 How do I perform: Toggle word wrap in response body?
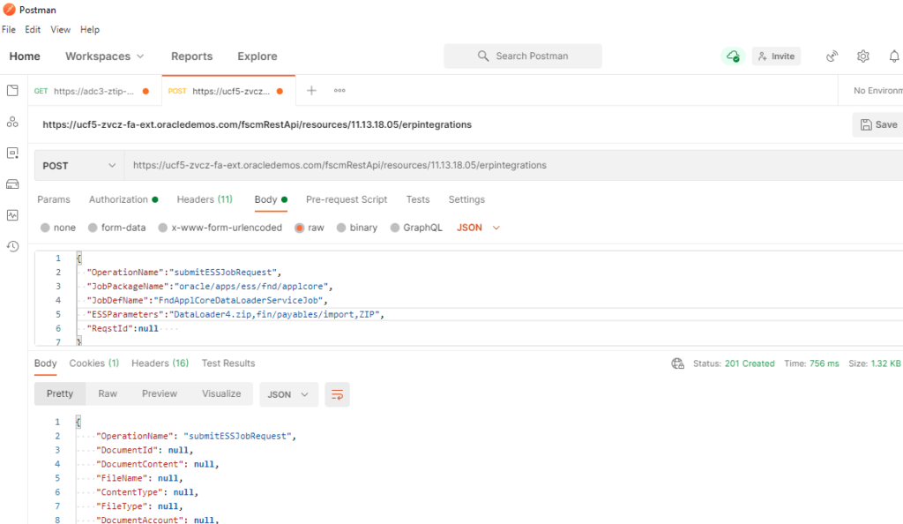point(337,394)
